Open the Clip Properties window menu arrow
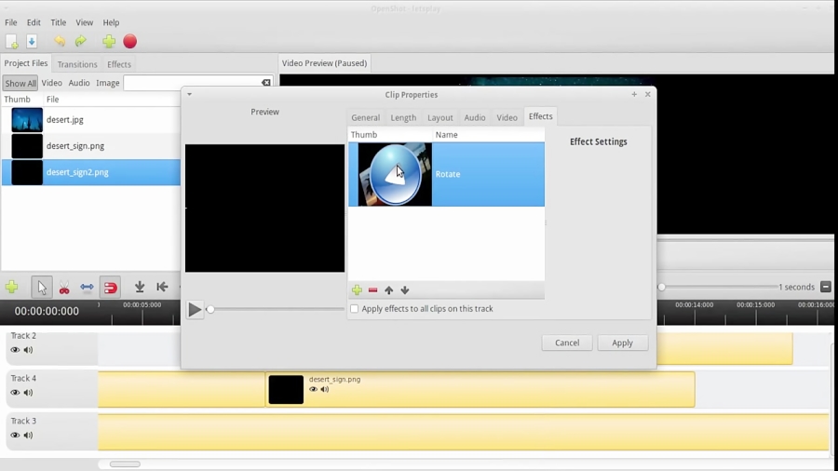The height and width of the screenshot is (471, 838). coord(189,95)
